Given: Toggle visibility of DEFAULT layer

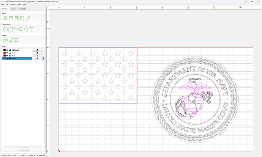Looking at the screenshot, I should pos(7,50).
